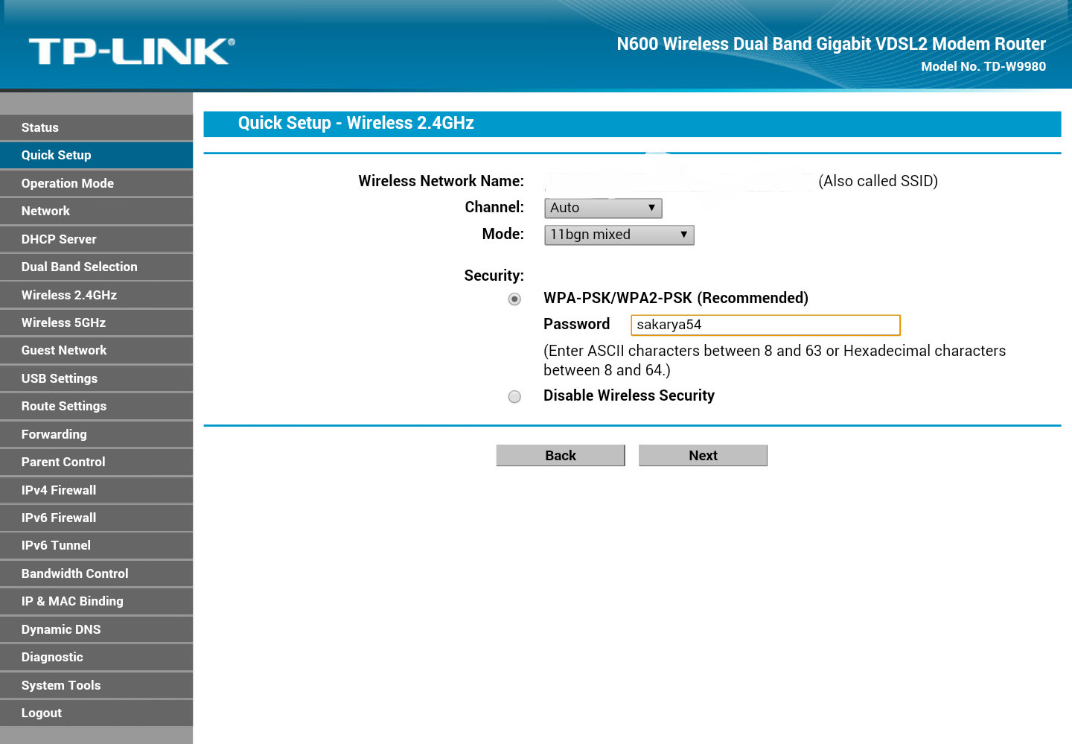The height and width of the screenshot is (744, 1072).
Task: Open Diagnostic page
Action: point(96,657)
